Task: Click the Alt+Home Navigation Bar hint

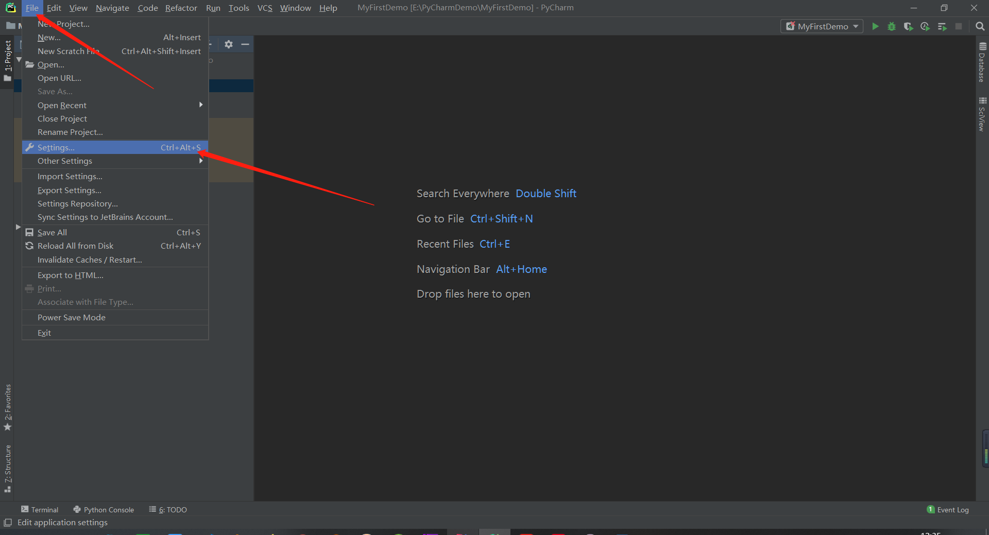Action: (521, 269)
